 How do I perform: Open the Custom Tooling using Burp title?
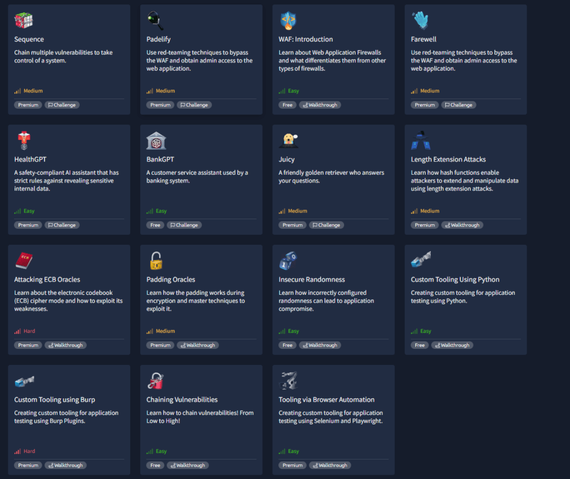[x=55, y=400]
